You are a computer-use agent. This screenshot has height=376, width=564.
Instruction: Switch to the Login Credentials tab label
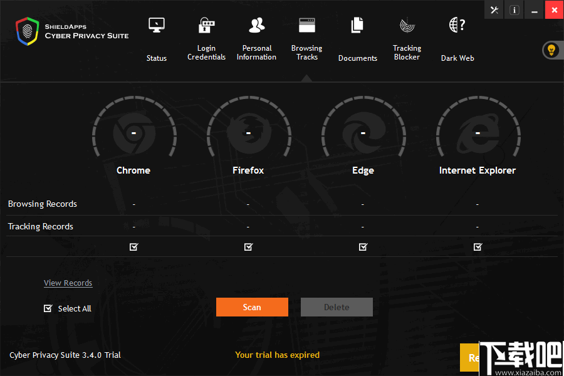tap(206, 53)
